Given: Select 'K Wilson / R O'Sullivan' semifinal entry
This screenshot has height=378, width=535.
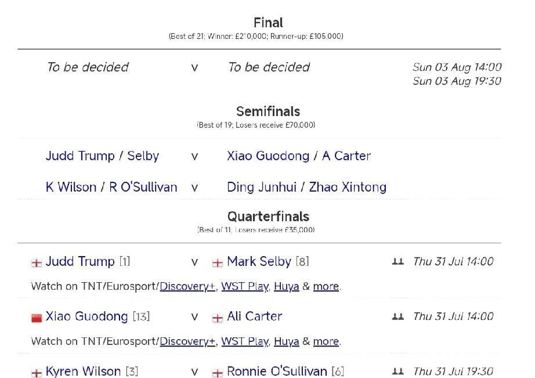Looking at the screenshot, I should [x=111, y=187].
